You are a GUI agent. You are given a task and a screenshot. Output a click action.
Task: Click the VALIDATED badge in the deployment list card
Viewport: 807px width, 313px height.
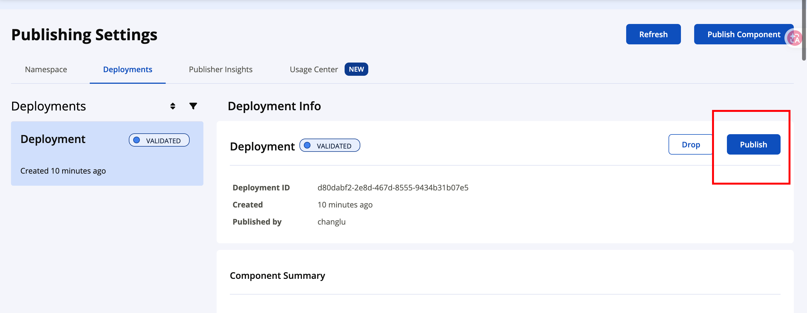tap(159, 140)
